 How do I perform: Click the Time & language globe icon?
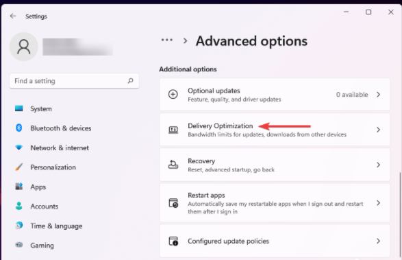point(19,225)
